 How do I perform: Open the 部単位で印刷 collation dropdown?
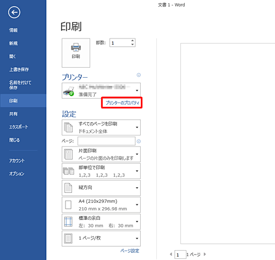[x=101, y=171]
